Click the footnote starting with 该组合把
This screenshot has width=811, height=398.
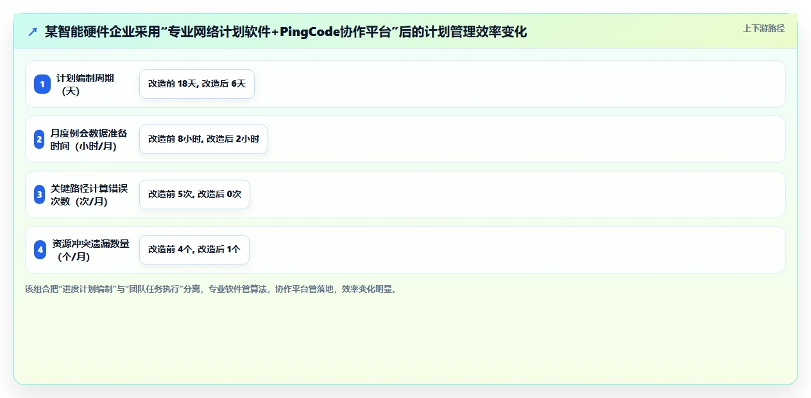(212, 289)
